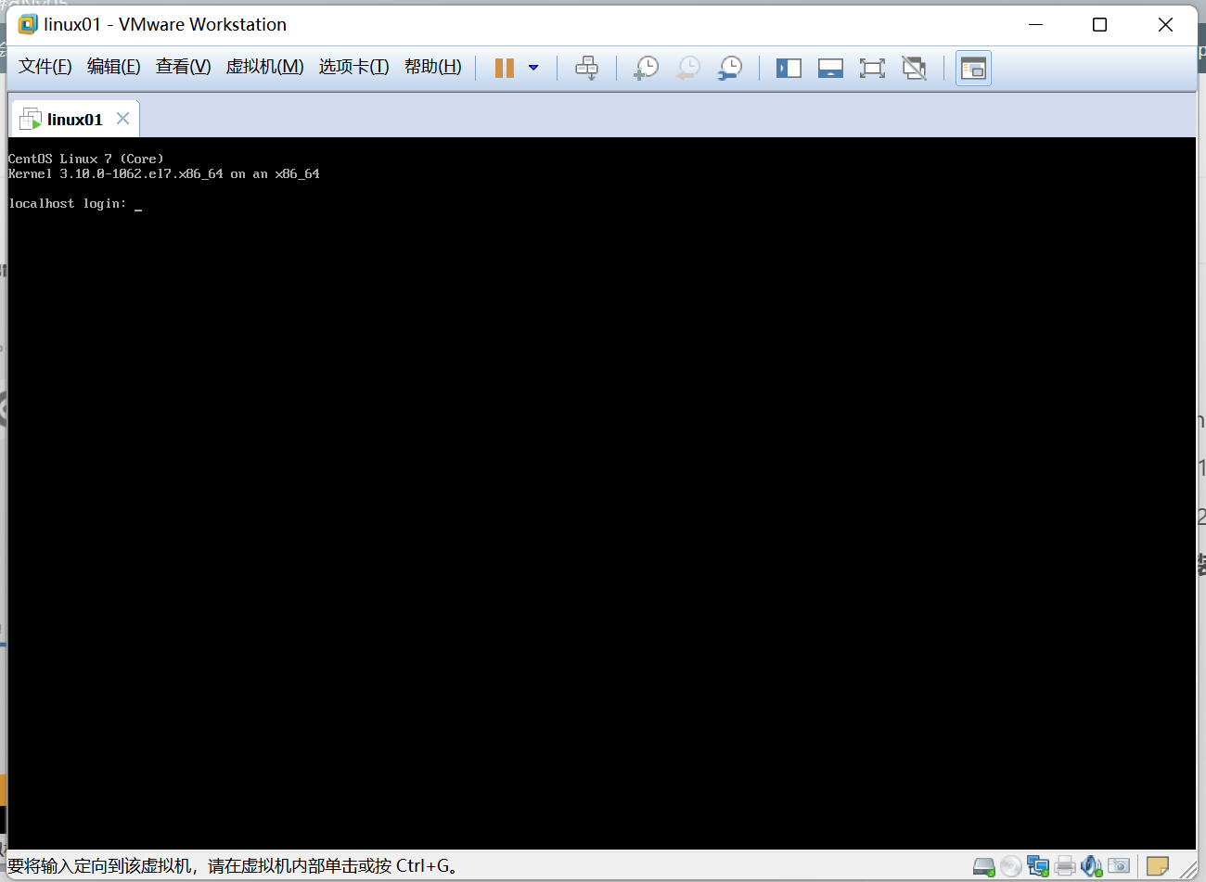Click the CentOS Linux 7 (Core) text

tap(86, 159)
